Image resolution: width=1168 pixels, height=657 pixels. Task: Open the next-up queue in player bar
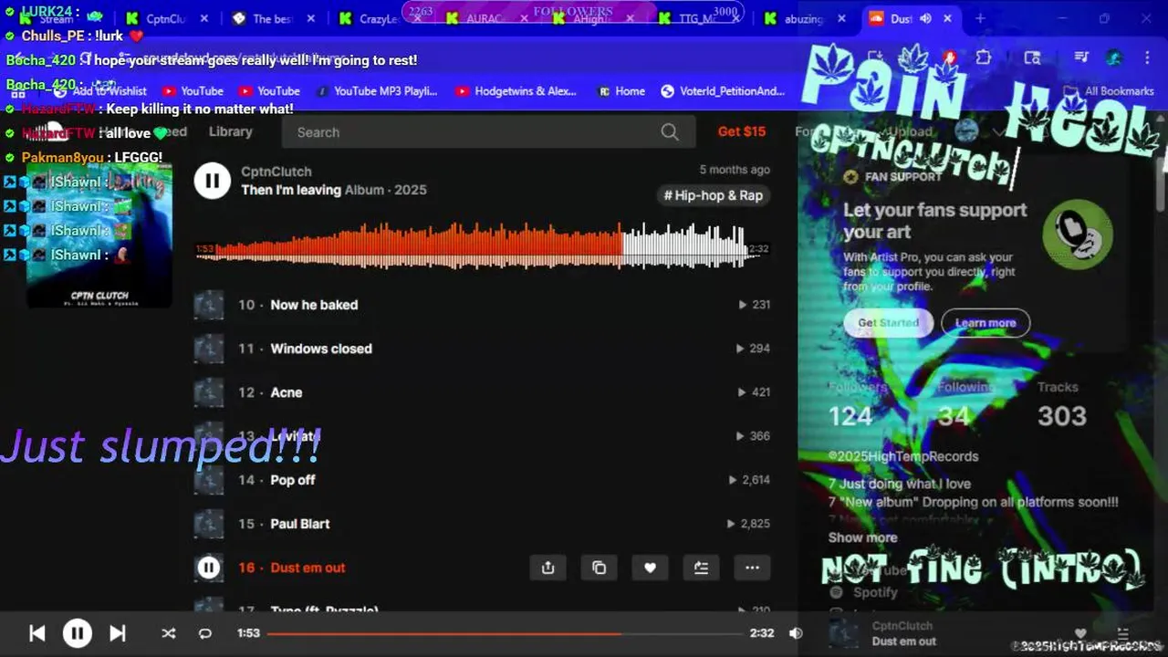click(1123, 633)
